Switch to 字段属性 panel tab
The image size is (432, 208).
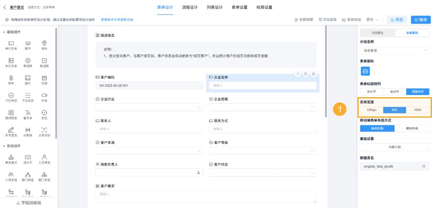(377, 33)
